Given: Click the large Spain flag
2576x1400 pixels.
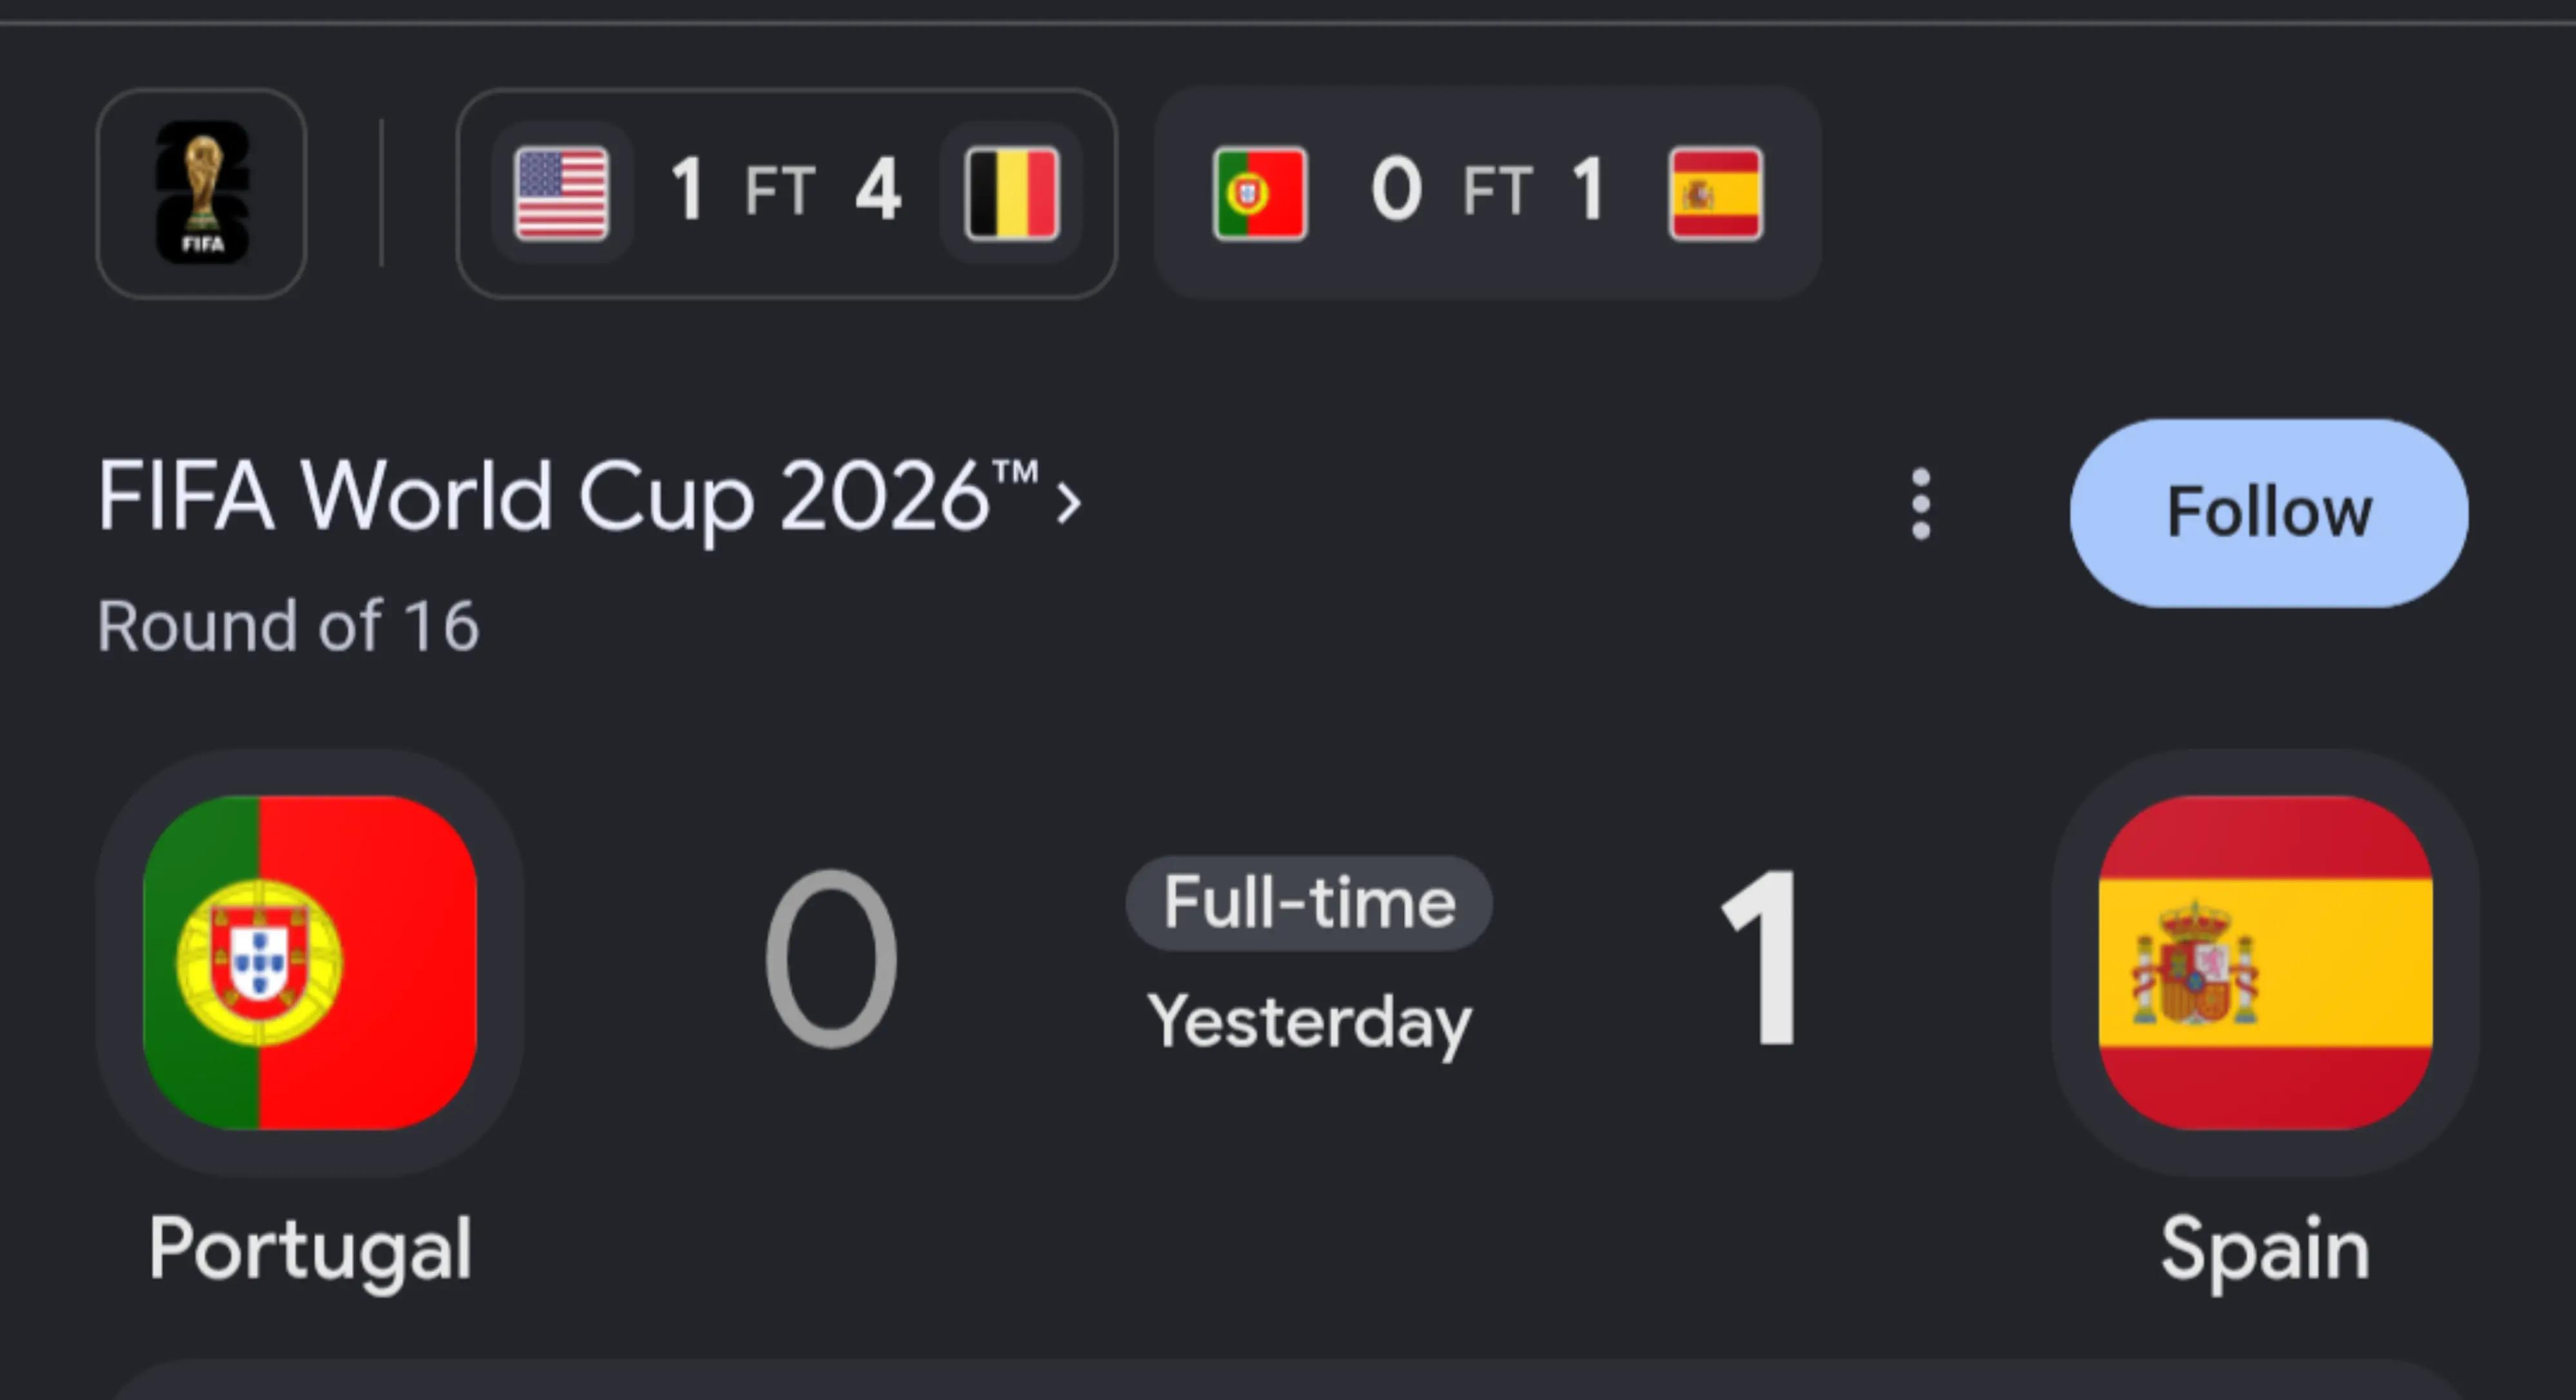Looking at the screenshot, I should click(x=2266, y=962).
